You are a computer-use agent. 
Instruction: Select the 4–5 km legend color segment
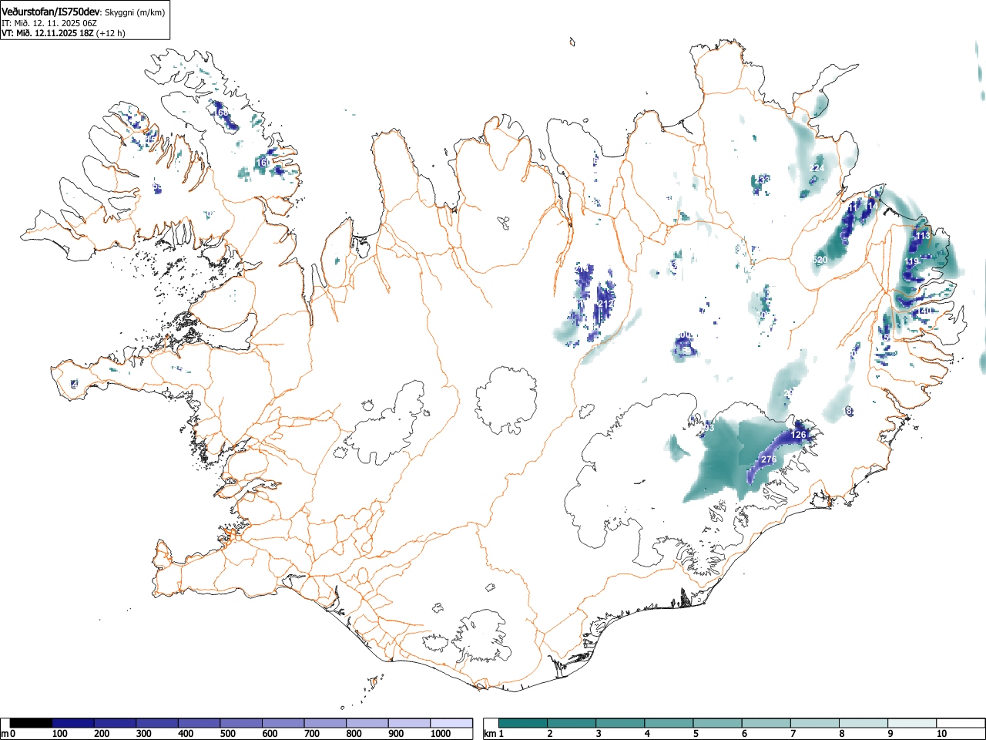(669, 723)
